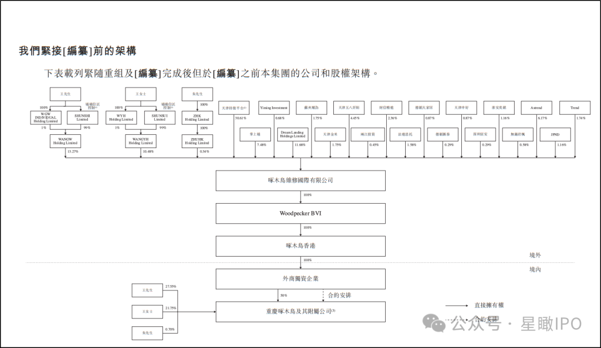The image size is (601, 348).
Task: Select the Astrend shareholder box
Action: pyautogui.click(x=536, y=108)
